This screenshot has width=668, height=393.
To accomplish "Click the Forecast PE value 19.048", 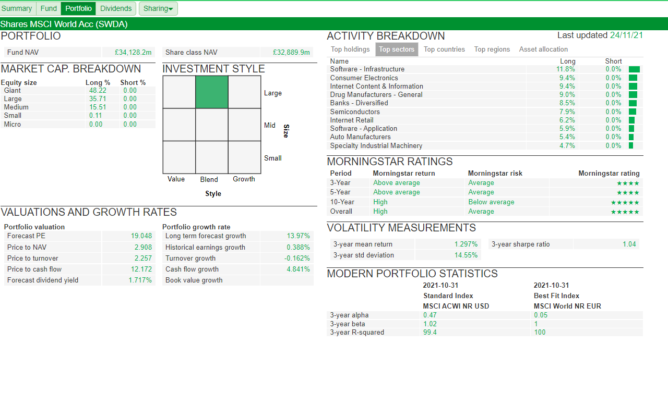I will coord(141,236).
